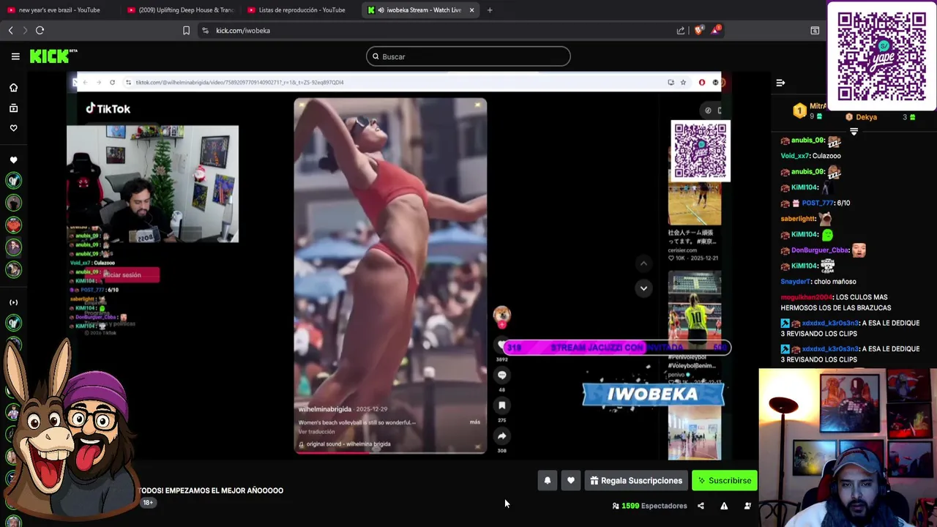Open mogulkhan2004 username in chat
This screenshot has width=937, height=527.
coord(807,298)
